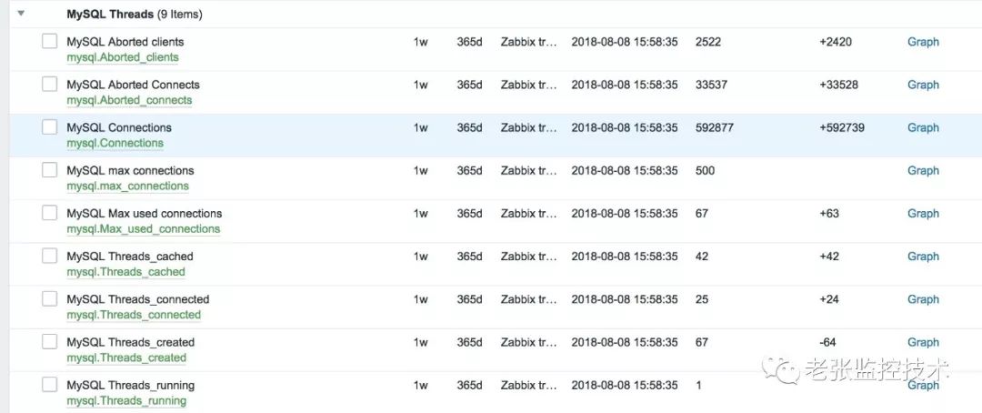
Task: Open the mysql.Threads_cached key link
Action: pyautogui.click(x=125, y=272)
